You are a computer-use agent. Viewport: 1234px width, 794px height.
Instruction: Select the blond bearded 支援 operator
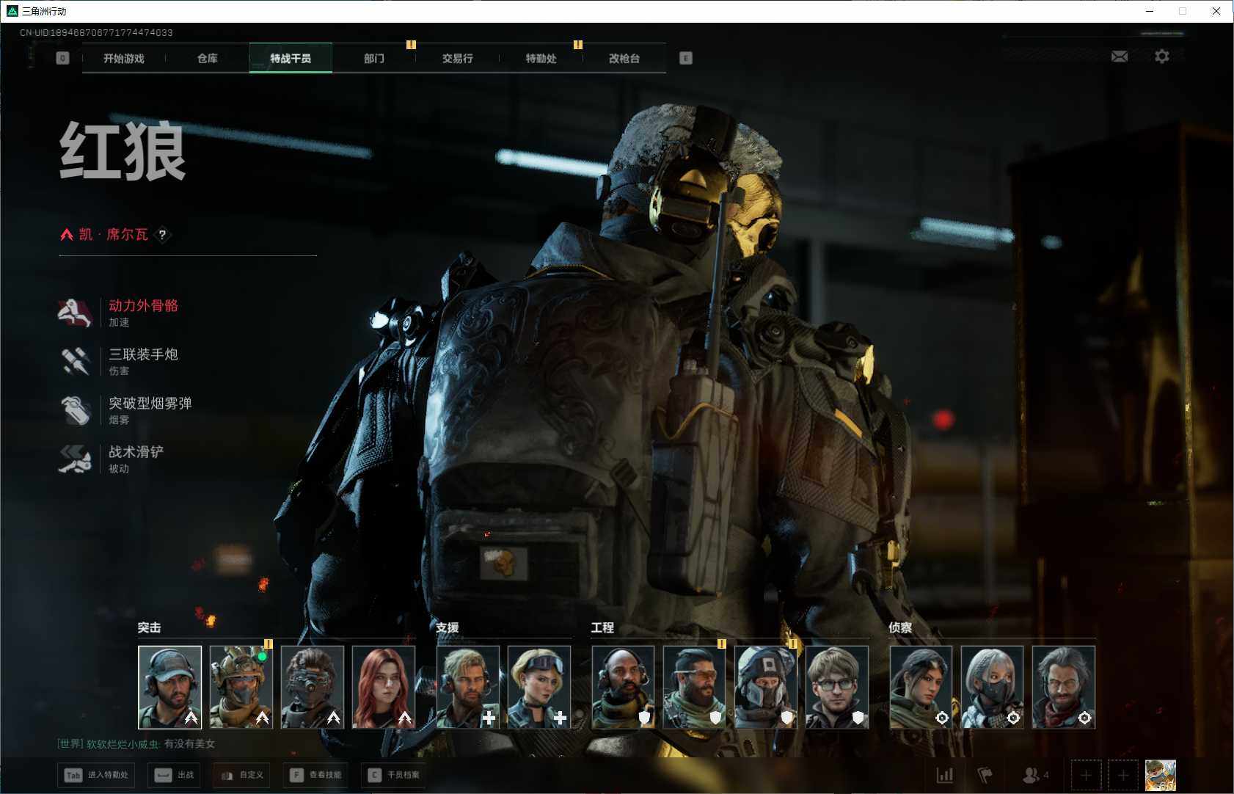pyautogui.click(x=467, y=687)
